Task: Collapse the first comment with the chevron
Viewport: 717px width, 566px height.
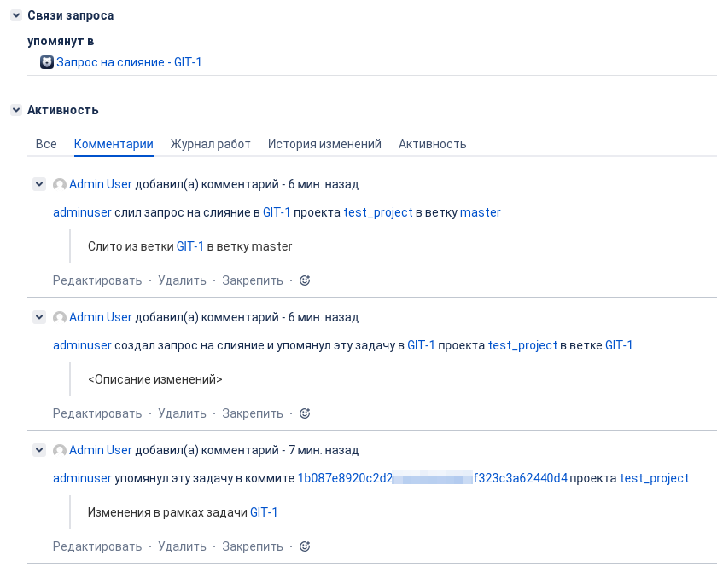Action: [39, 184]
